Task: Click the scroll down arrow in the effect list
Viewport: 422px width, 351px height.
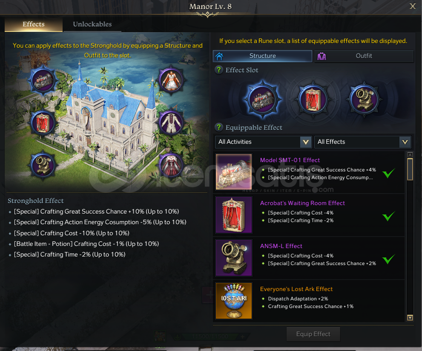Action: tap(410, 318)
